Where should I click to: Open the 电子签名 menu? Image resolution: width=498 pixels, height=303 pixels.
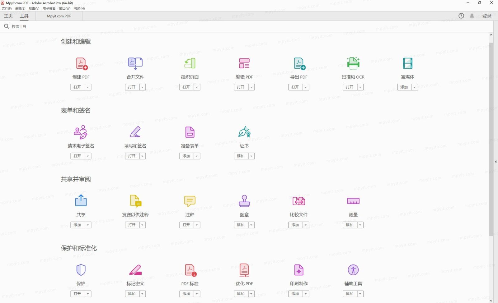tap(49, 8)
